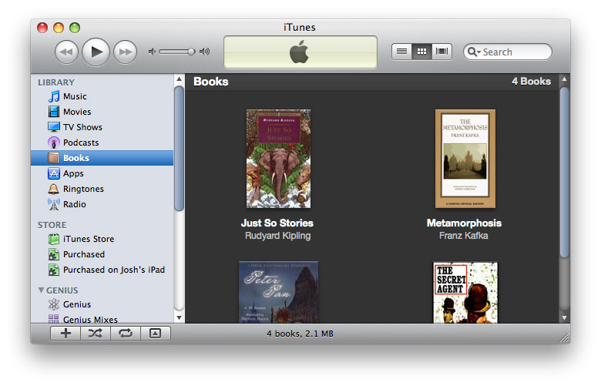Collapse the GENIUS section
The width and height of the screenshot is (601, 386).
click(x=41, y=290)
